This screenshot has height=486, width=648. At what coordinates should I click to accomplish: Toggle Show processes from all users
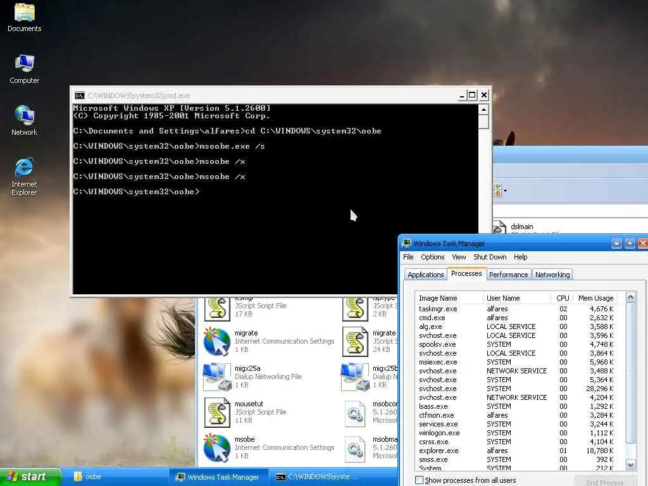pos(419,480)
